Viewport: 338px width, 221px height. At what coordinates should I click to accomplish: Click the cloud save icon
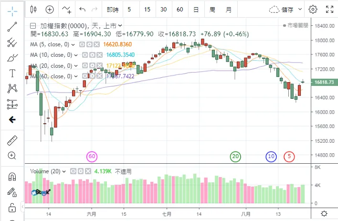click(274, 10)
